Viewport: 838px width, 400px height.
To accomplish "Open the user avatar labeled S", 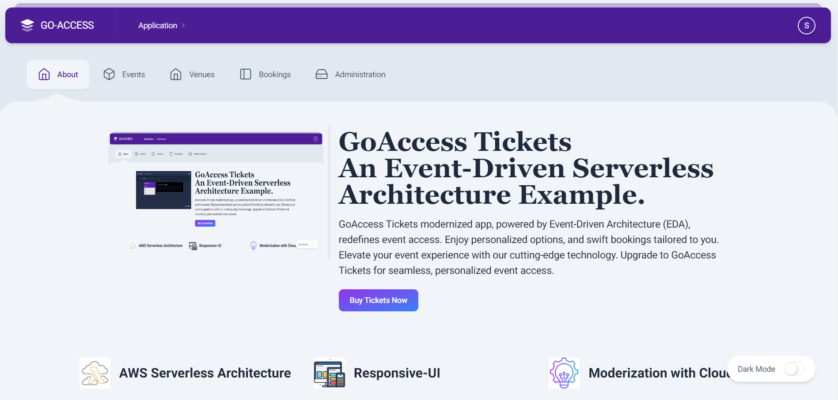I will click(806, 26).
